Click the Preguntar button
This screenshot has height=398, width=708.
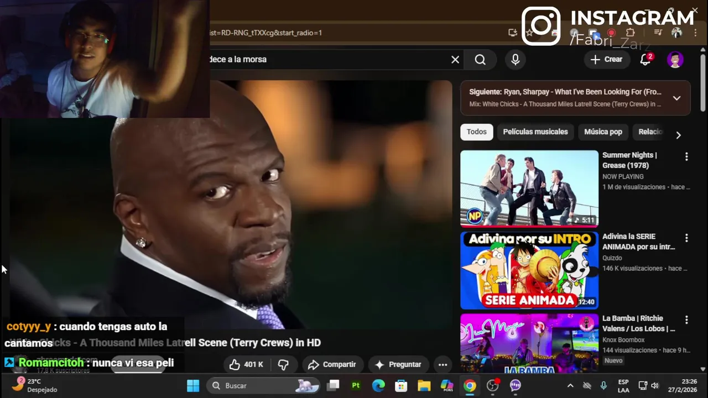(x=398, y=364)
